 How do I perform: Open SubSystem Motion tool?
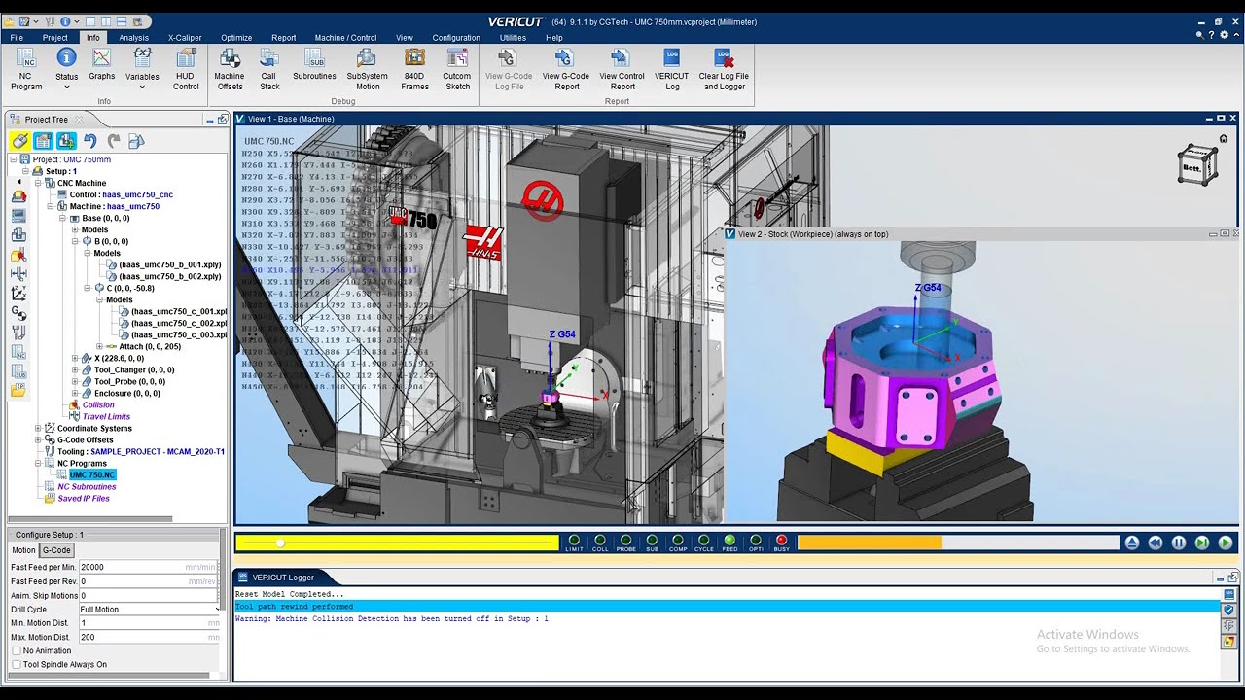(x=368, y=69)
